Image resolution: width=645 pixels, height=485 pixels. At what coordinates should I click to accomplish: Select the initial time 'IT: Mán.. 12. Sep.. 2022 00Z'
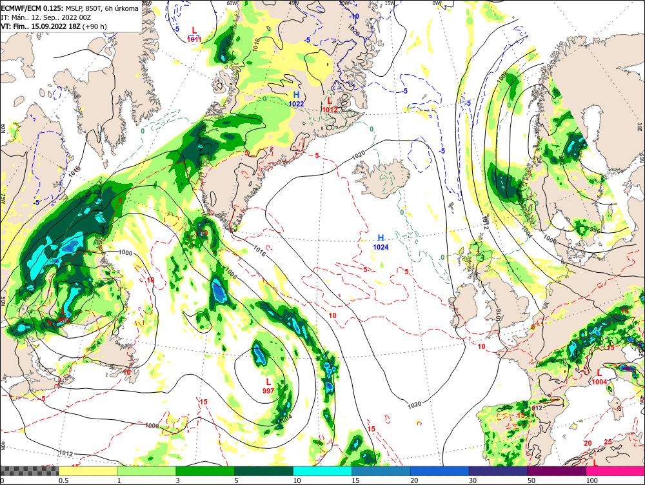(46, 17)
